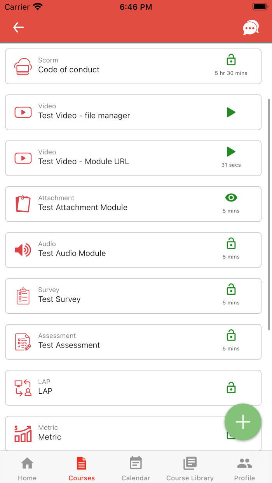Tap the Wi-Fi status icon
This screenshot has width=272, height=483.
coord(38,7)
